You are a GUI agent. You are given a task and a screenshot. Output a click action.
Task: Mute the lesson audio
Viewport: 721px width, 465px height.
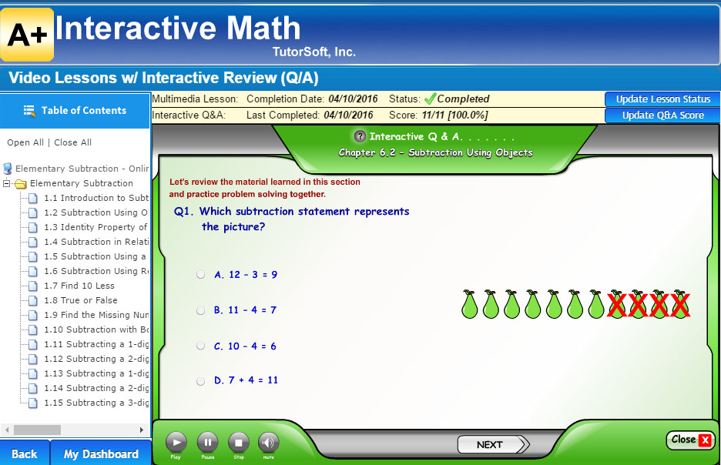(x=268, y=443)
